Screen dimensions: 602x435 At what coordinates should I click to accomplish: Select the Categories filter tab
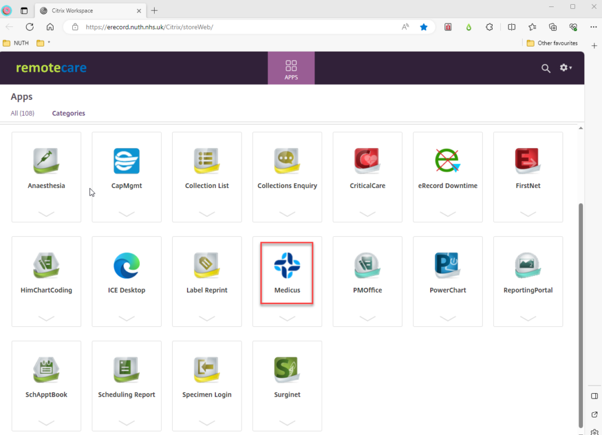pyautogui.click(x=68, y=113)
